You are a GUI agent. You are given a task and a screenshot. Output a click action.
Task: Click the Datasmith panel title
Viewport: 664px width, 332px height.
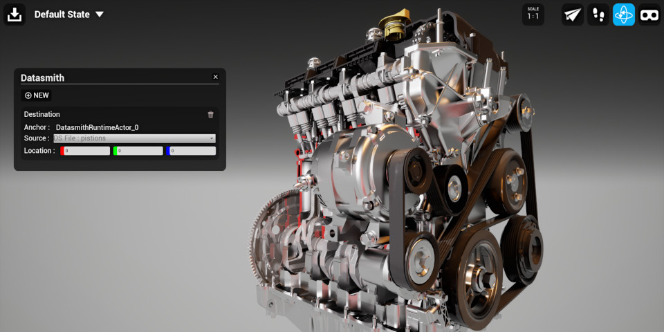pos(42,78)
